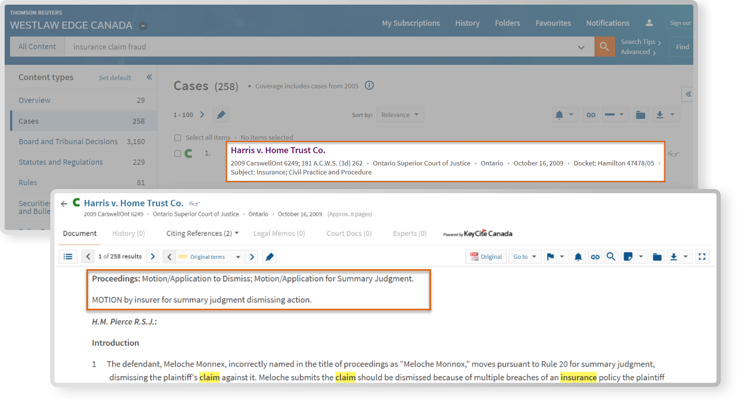Open the Go to dropdown
Image resolution: width=745 pixels, height=419 pixels.
click(525, 257)
